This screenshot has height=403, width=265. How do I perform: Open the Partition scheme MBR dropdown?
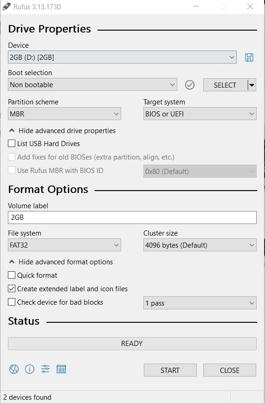tap(65, 114)
